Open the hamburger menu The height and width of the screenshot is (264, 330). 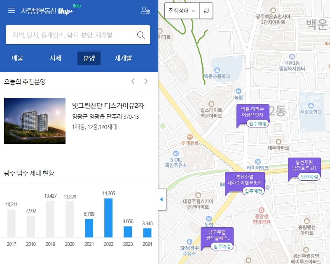(x=12, y=11)
